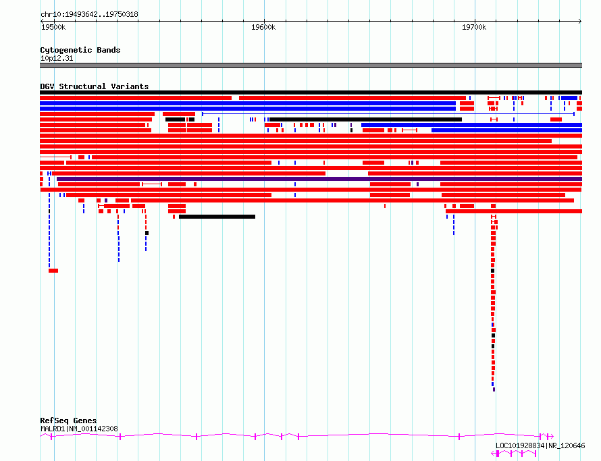Select the MALRD1 terminal arrow exon glyph
601x461 pixels.
550,436
